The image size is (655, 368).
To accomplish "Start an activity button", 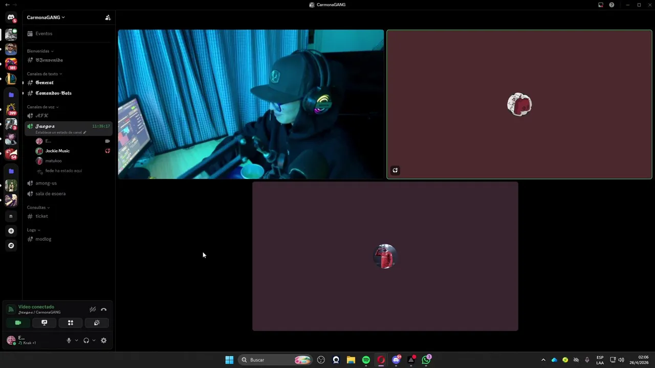I will (71, 323).
